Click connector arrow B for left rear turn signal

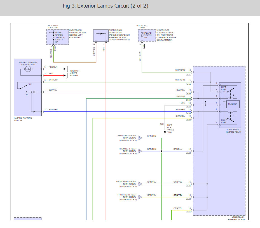coord(140,151)
